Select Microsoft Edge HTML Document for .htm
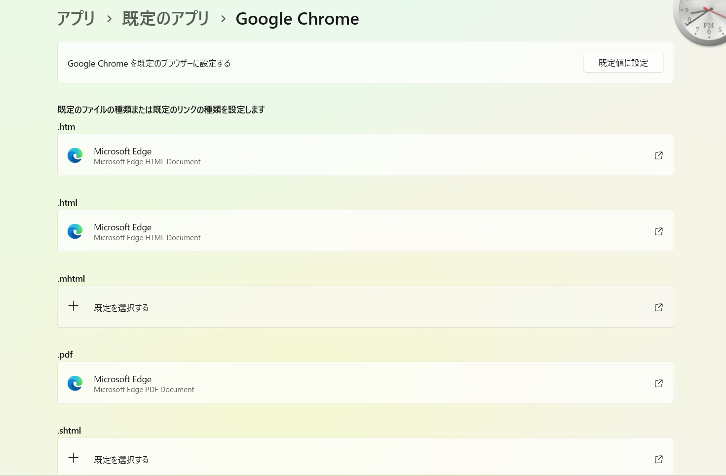The width and height of the screenshot is (726, 476). [147, 162]
